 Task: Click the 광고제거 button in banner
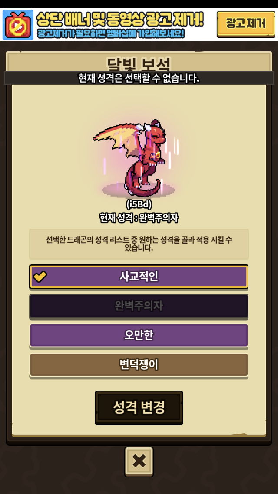tap(246, 24)
